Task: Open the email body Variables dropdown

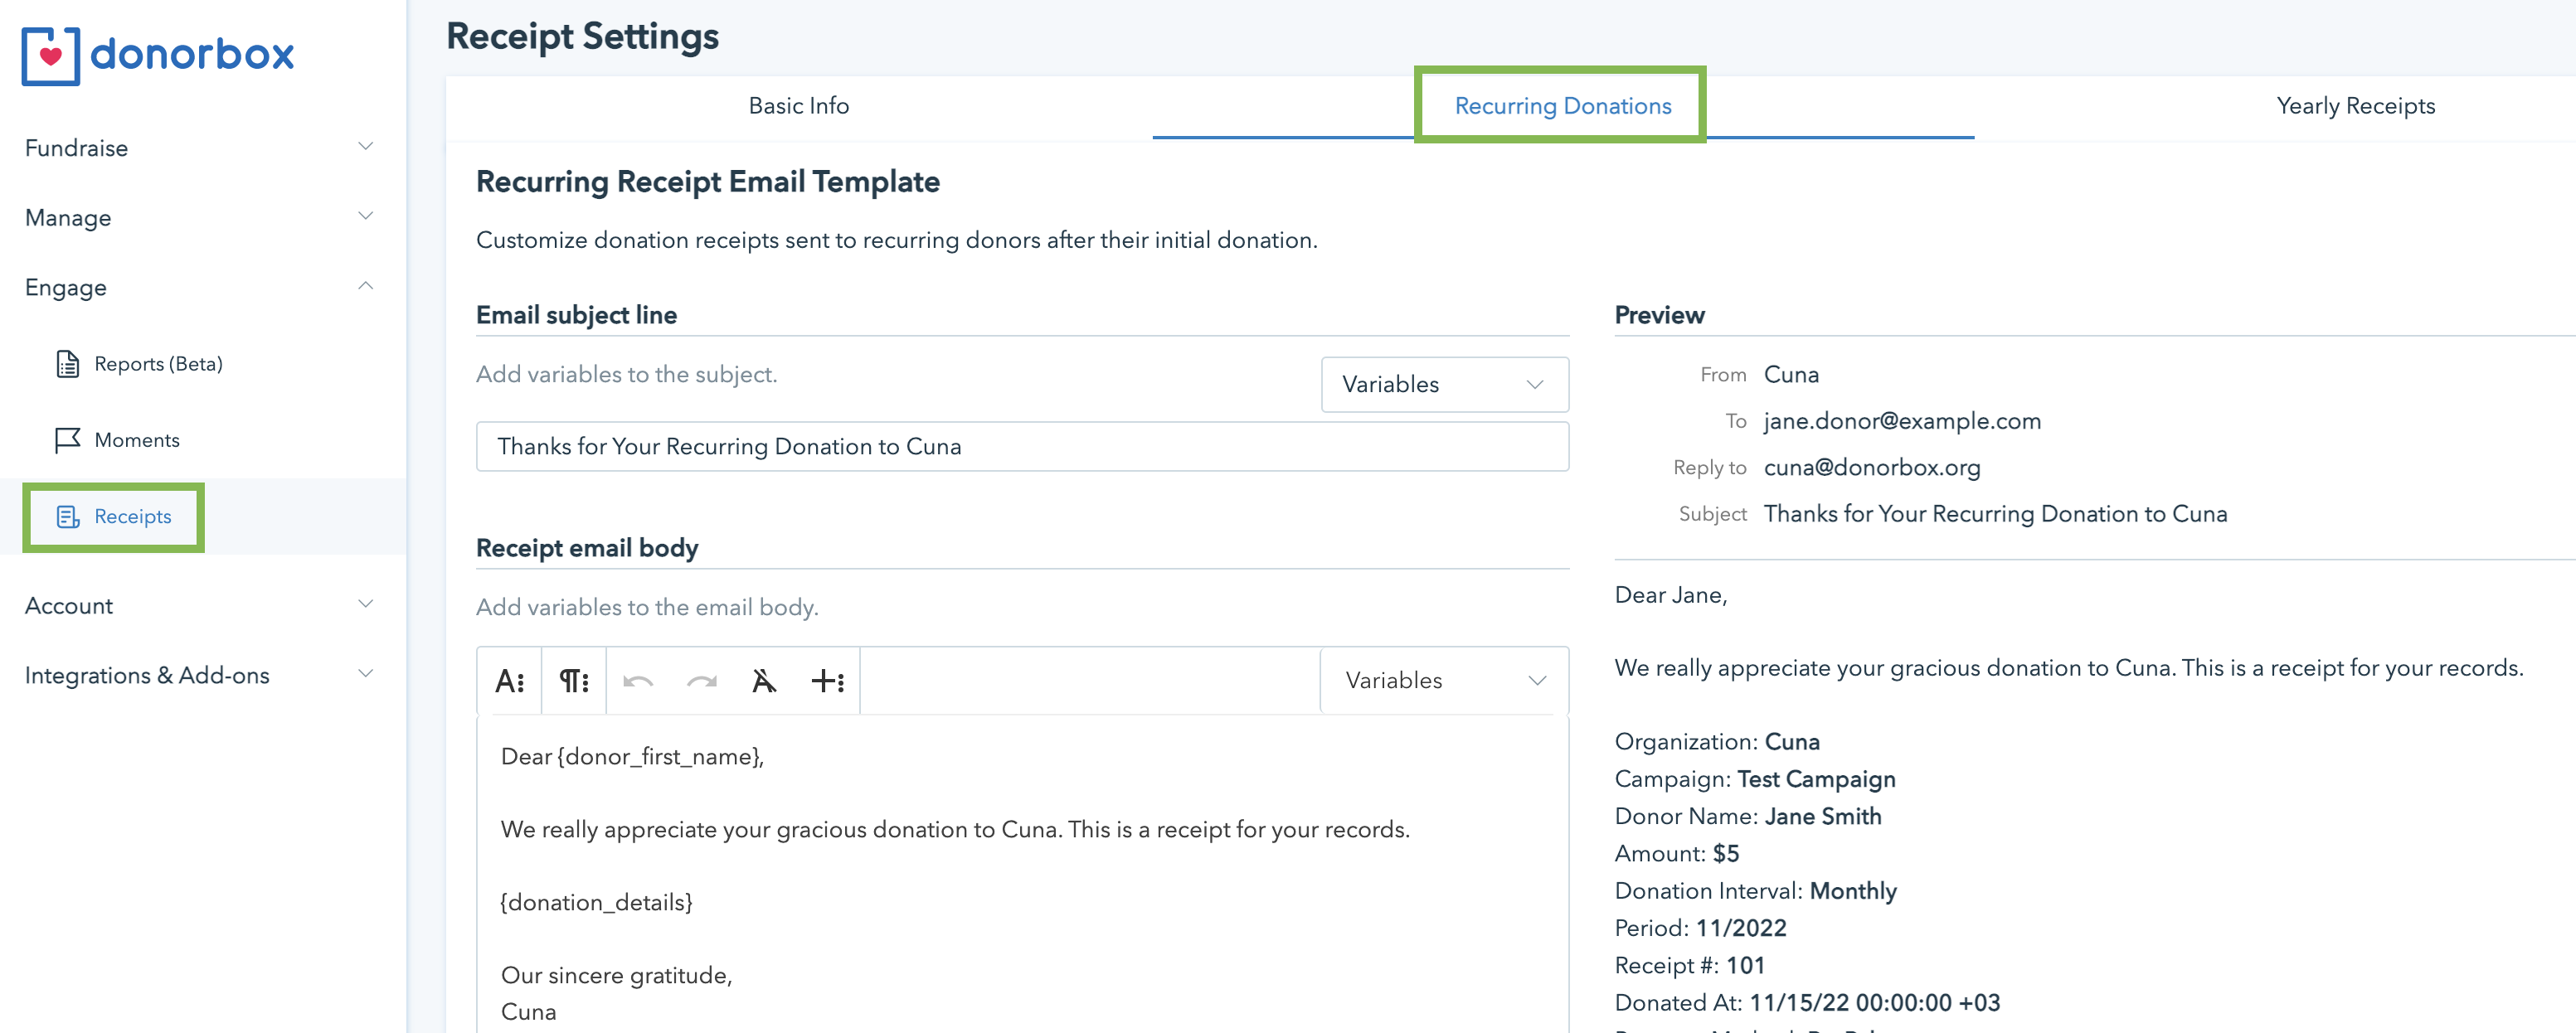Action: tap(1444, 680)
